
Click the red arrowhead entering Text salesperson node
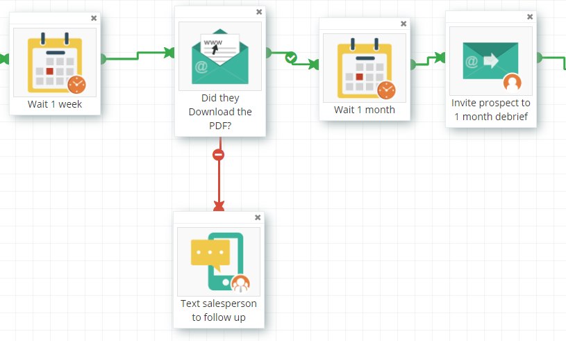[x=219, y=206]
